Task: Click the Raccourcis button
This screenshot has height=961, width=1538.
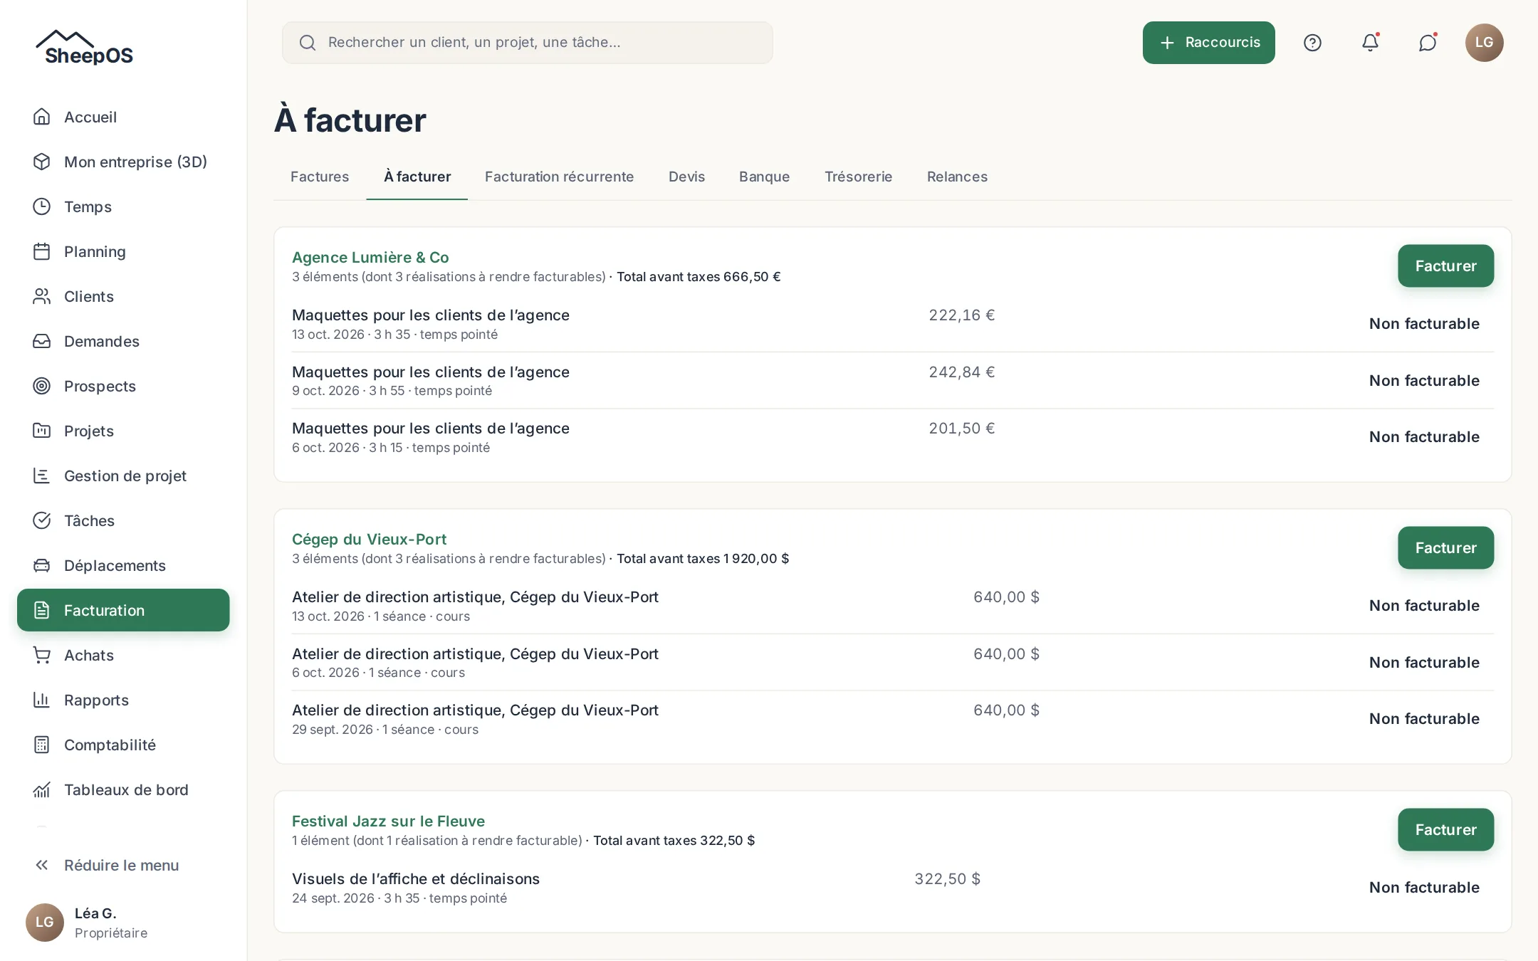Action: pyautogui.click(x=1208, y=43)
